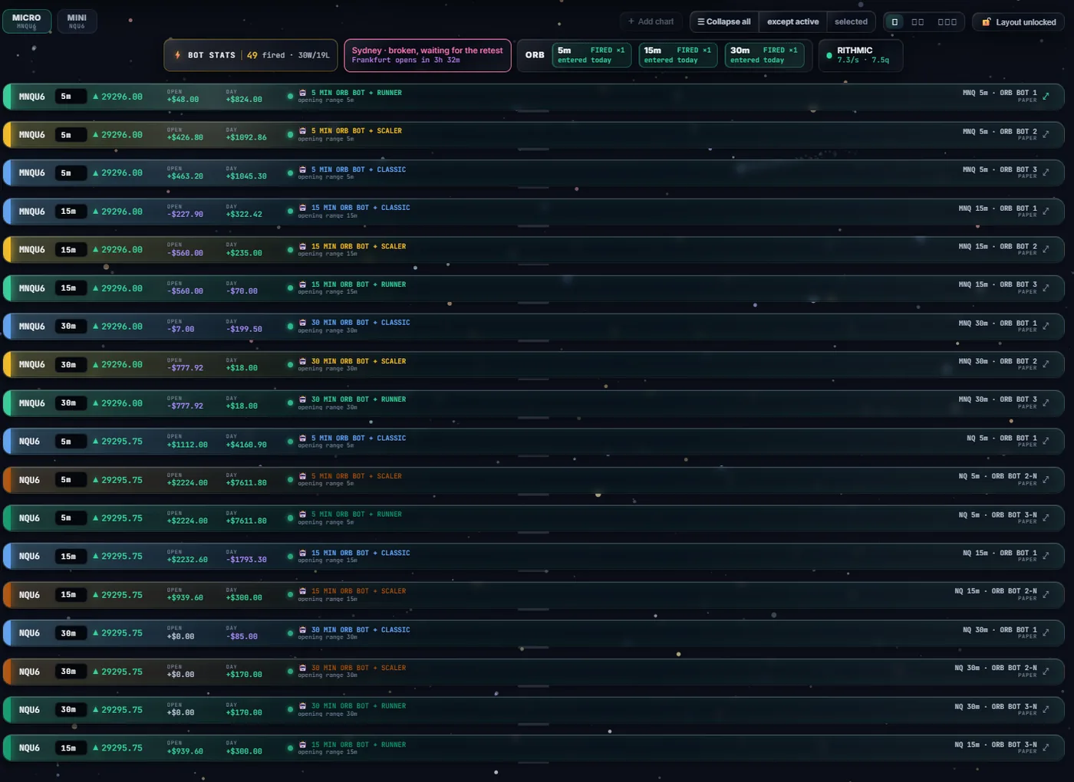
Task: Expand the NQ 15m ORB BOT 3-N chart
Action: [1046, 747]
